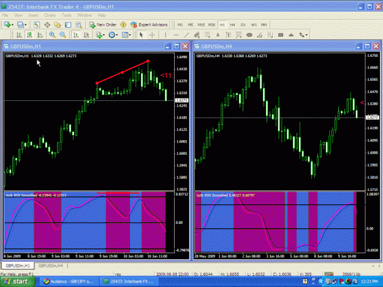This screenshot has width=383, height=287.
Task: Open the Data Window crosshair icon
Action: [x=47, y=24]
